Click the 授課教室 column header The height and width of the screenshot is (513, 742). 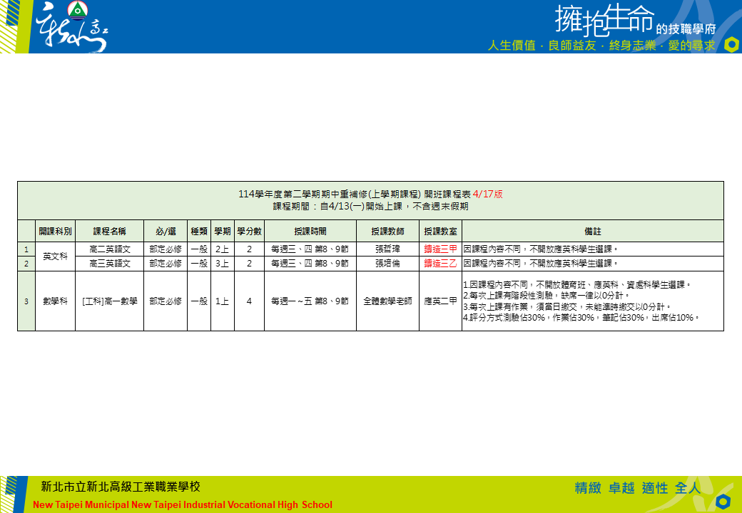point(441,232)
